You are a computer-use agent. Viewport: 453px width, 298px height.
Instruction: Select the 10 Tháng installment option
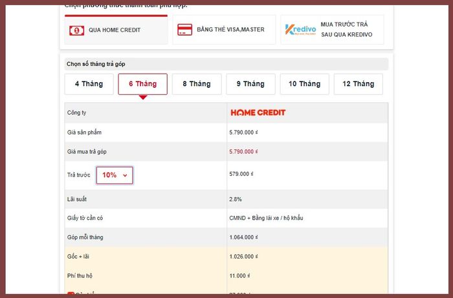pyautogui.click(x=304, y=84)
